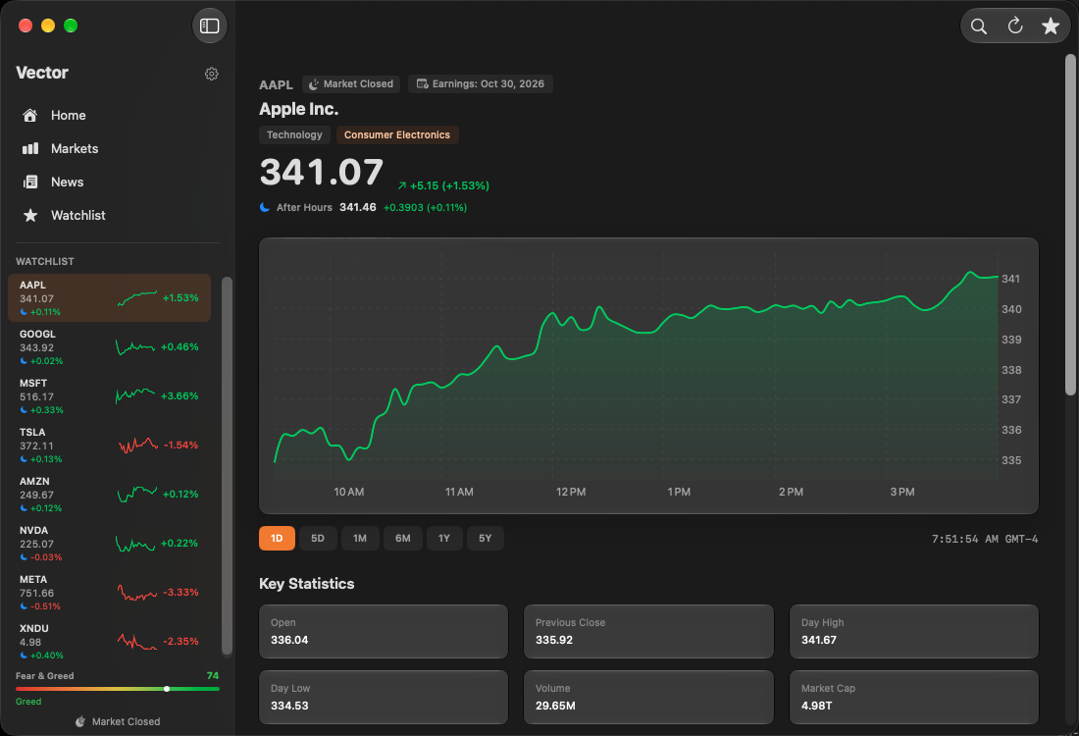Click the 341.07 main price

(322, 172)
